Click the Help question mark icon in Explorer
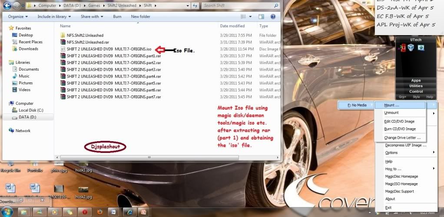444x217 pixels. coord(273,16)
